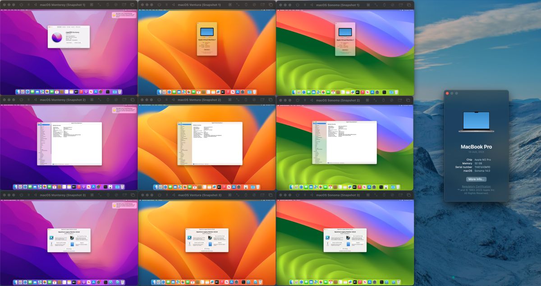Open the Regulatory Certification link
This screenshot has width=541, height=286.
click(x=476, y=186)
